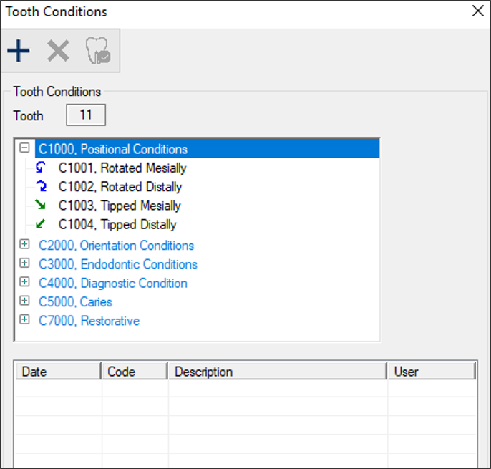491x469 pixels.
Task: Sort by the Date column header
Action: click(58, 372)
